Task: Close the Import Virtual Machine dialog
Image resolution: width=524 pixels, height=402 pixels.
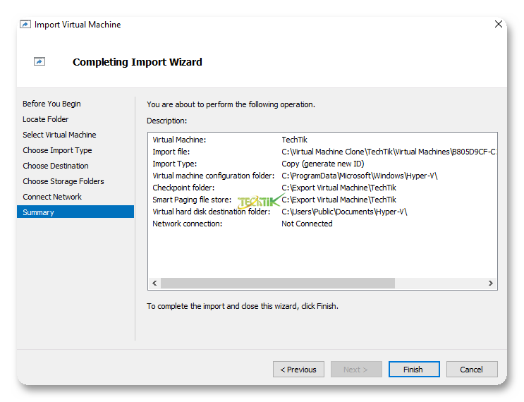Action: [499, 24]
